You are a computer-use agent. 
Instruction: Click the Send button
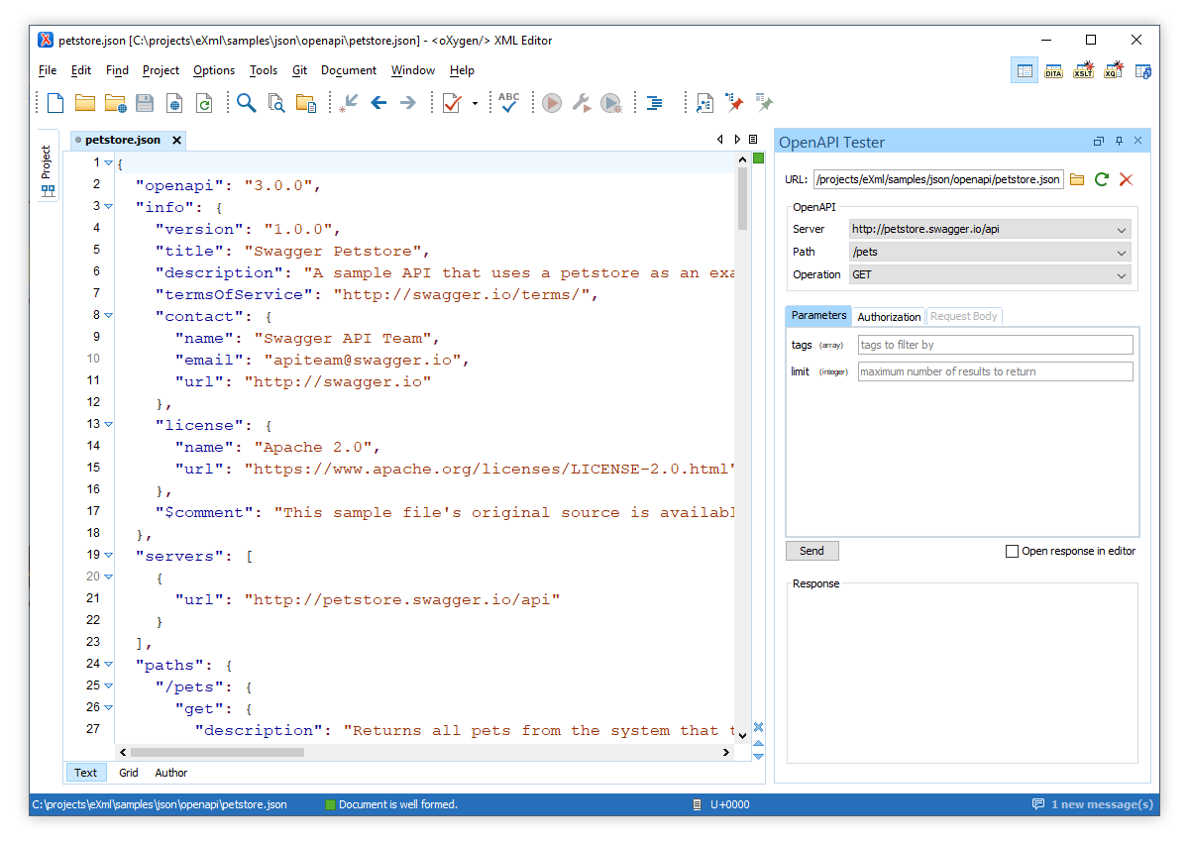[x=812, y=551]
